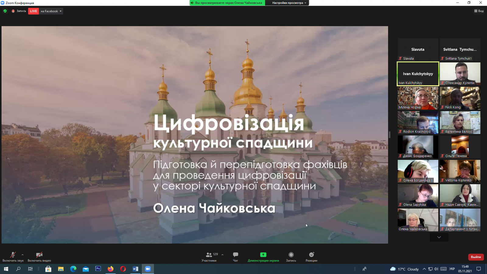Viewport: 487px width, 274px height.
Task: Open Opera taskbar icon
Action: tap(123, 269)
